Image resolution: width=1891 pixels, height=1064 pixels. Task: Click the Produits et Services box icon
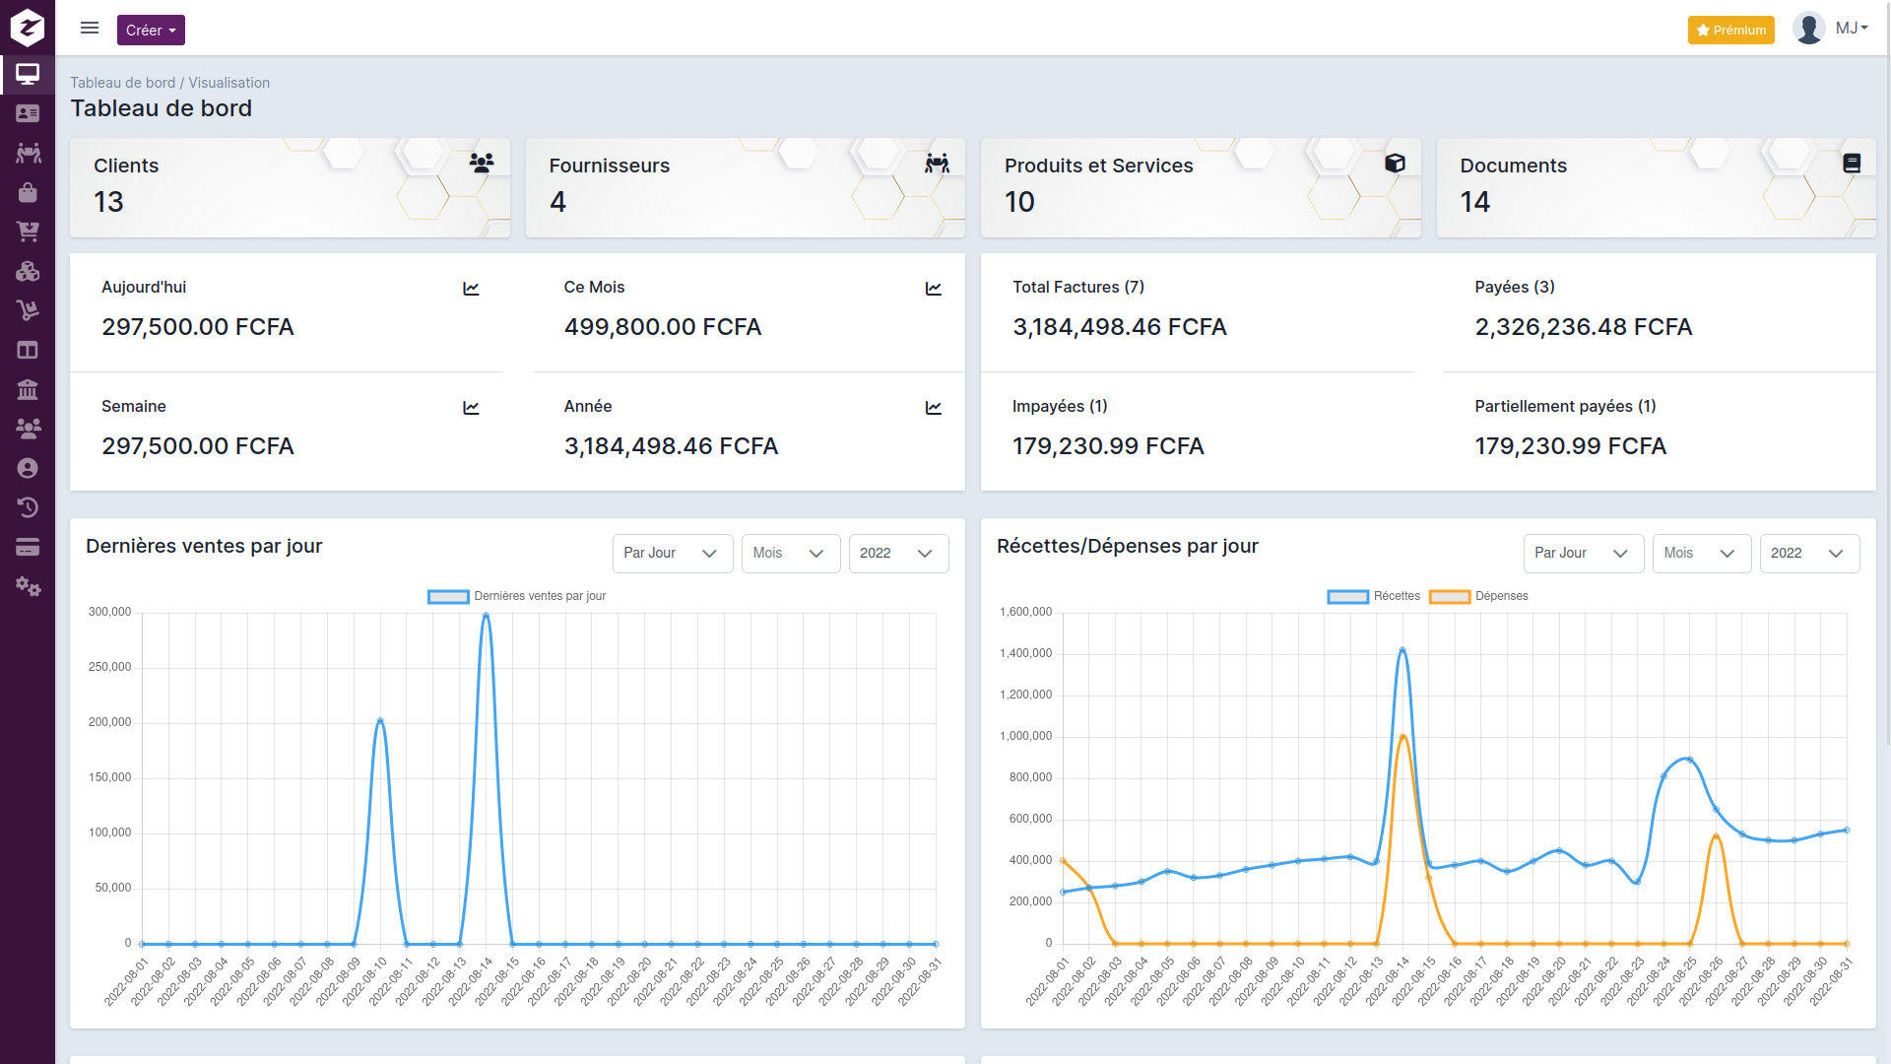pyautogui.click(x=1395, y=163)
